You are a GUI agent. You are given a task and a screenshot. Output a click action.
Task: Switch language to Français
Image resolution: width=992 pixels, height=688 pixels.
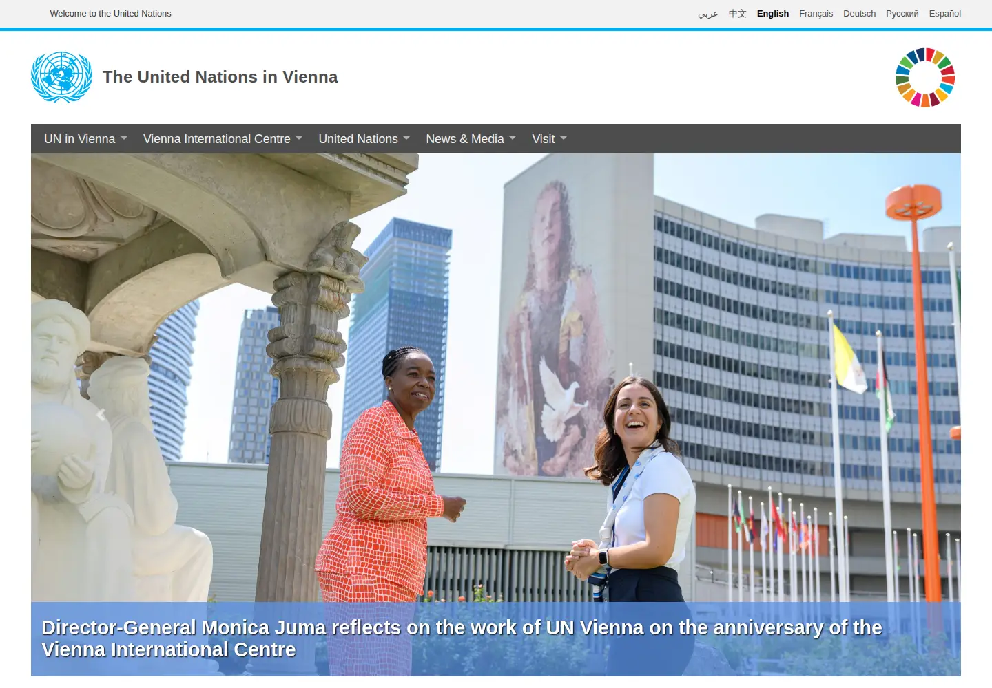(x=816, y=14)
